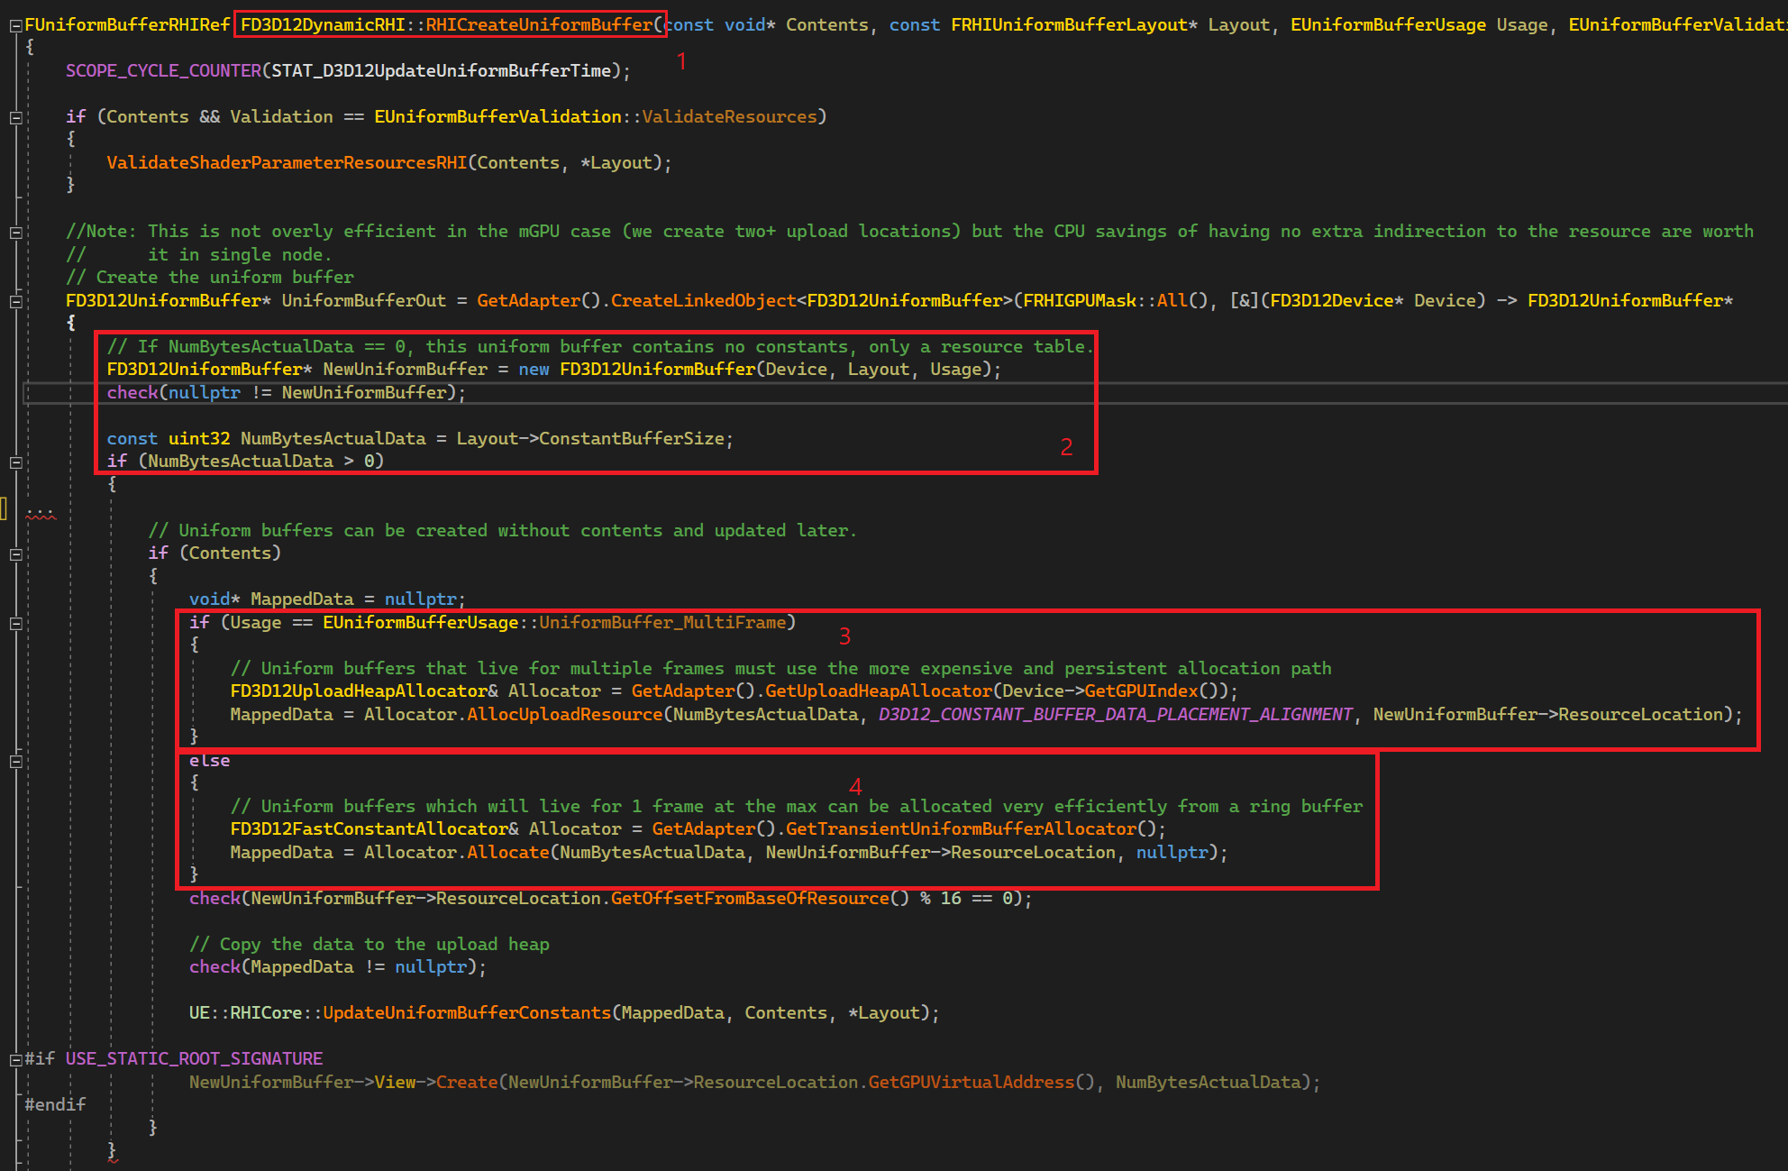
Task: Collapse the UniformBuffer_MultiFrame if block
Action: pyautogui.click(x=15, y=624)
